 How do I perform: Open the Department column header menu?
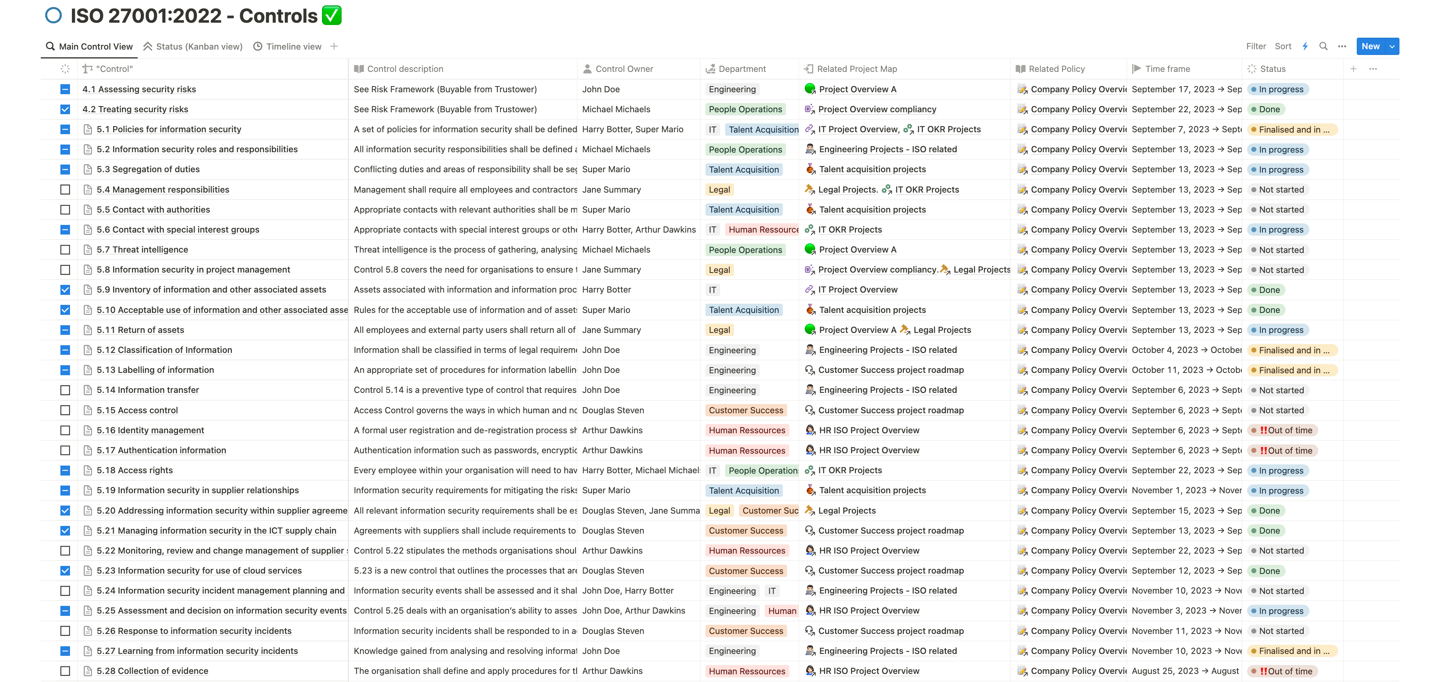click(742, 69)
